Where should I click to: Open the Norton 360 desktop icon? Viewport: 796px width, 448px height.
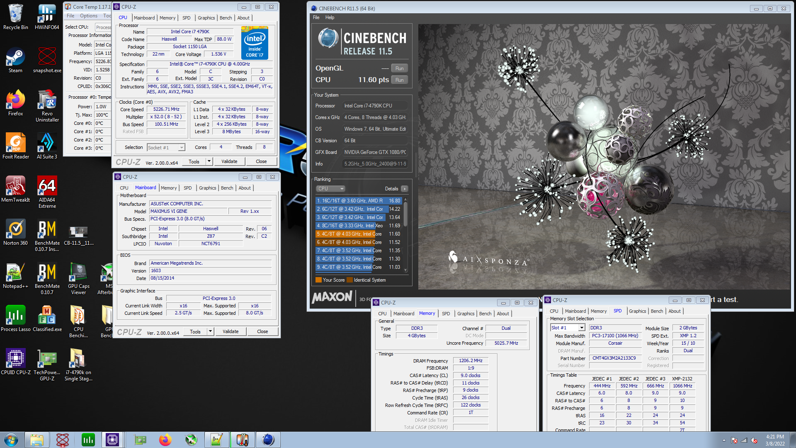tap(15, 232)
